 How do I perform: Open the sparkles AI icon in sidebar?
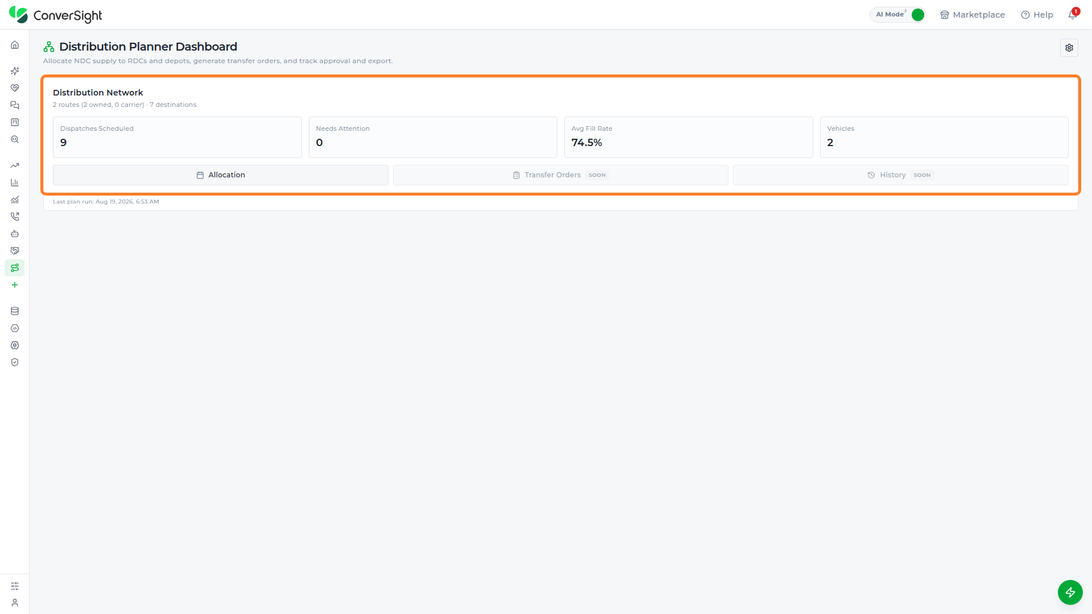click(x=15, y=71)
